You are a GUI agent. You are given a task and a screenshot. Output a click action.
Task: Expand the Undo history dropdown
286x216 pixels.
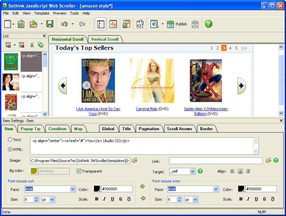click(x=72, y=24)
